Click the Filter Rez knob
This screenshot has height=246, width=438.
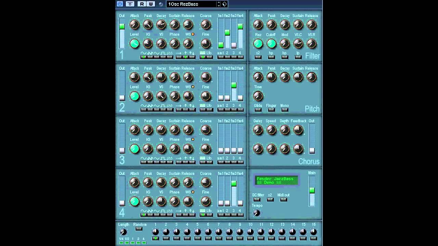point(258,43)
